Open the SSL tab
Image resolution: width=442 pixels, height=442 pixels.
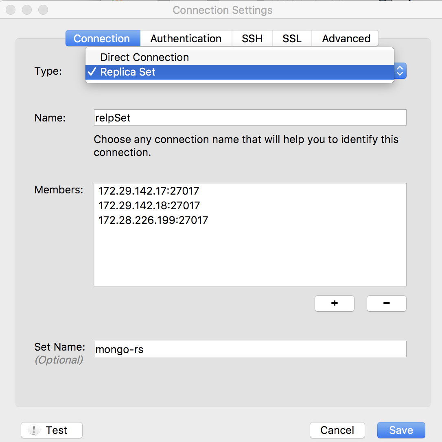coord(292,39)
